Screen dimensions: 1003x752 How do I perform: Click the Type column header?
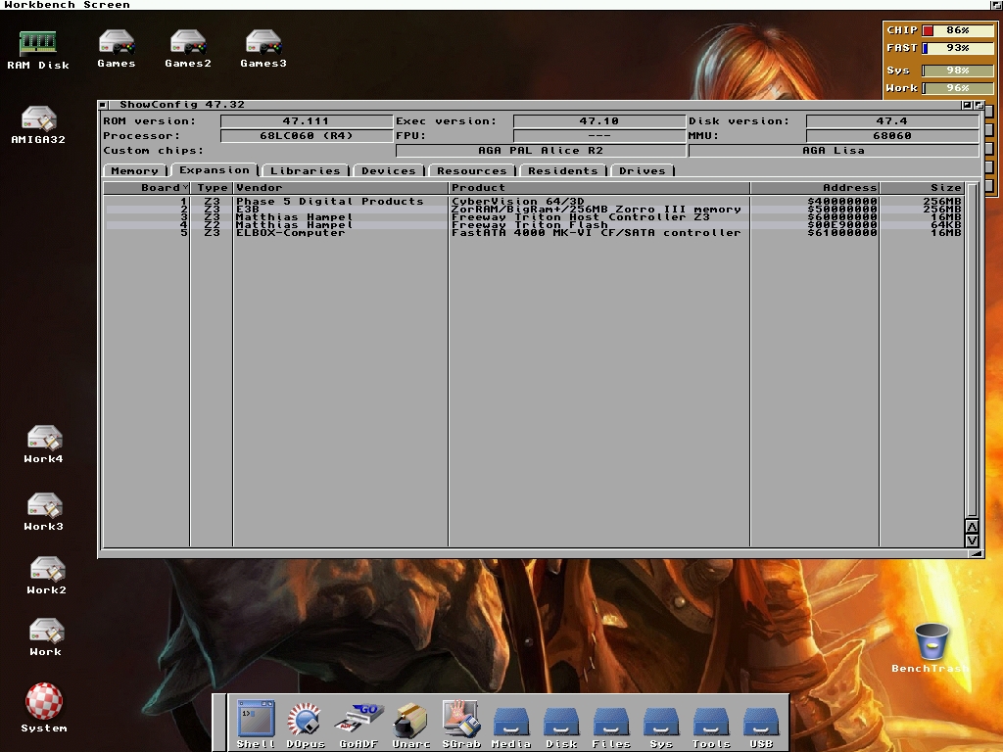212,187
